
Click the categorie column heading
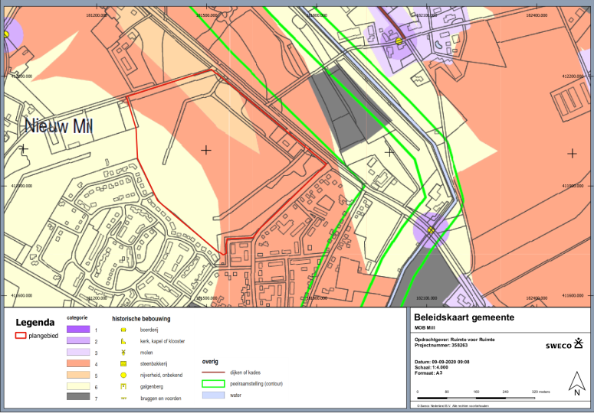(77, 317)
